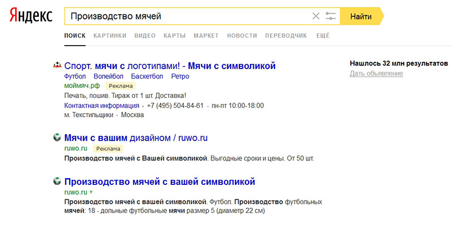Screen dimensions: 451x225
Task: Open the Контактная информация link
Action: [x=102, y=105]
